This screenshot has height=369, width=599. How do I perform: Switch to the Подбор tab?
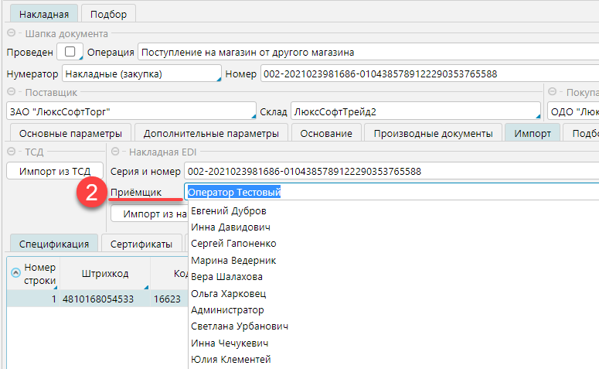click(x=108, y=13)
